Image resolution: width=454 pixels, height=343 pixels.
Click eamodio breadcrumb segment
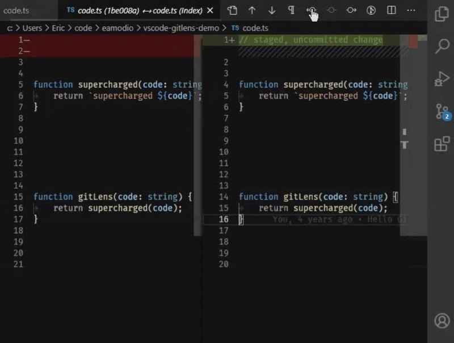117,28
